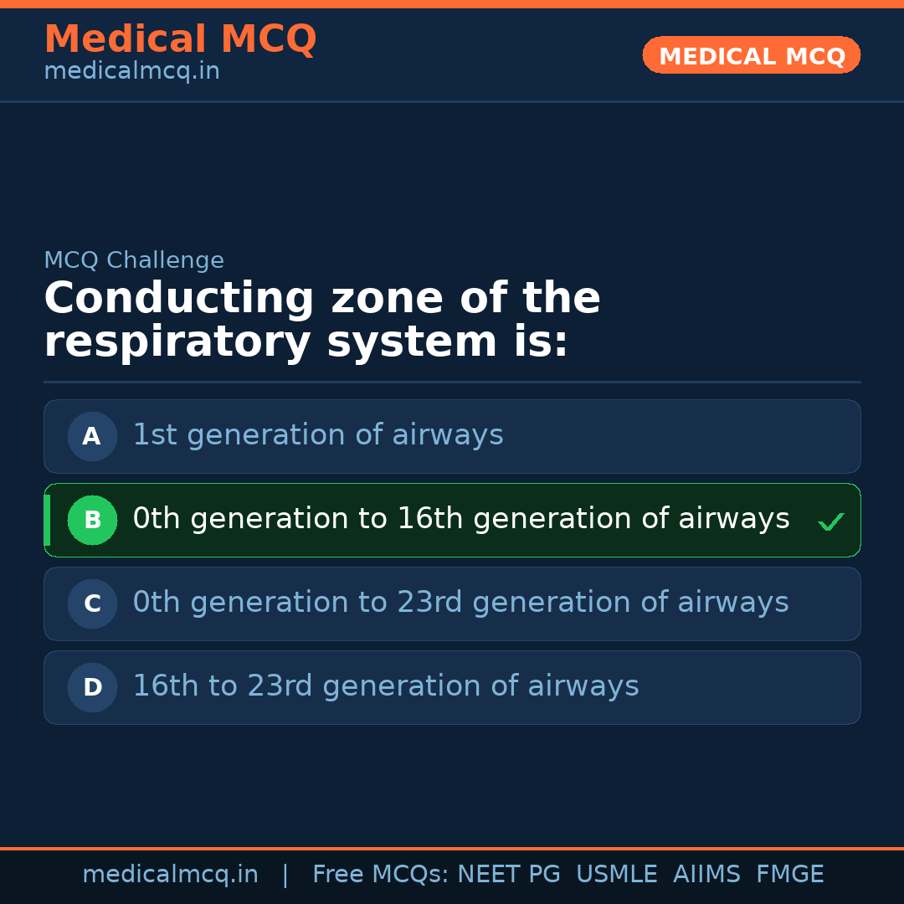This screenshot has height=904, width=904.
Task: Pick '0th generation to 23rd generation' answer text
Action: coord(460,603)
